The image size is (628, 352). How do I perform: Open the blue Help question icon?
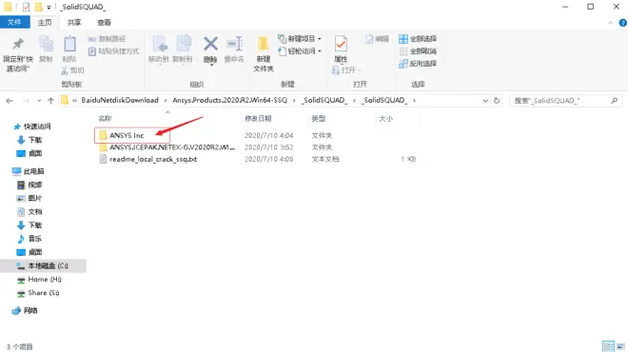(623, 23)
